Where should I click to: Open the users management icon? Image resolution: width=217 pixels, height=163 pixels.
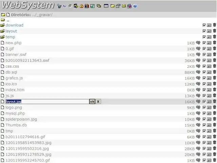pos(76,6)
